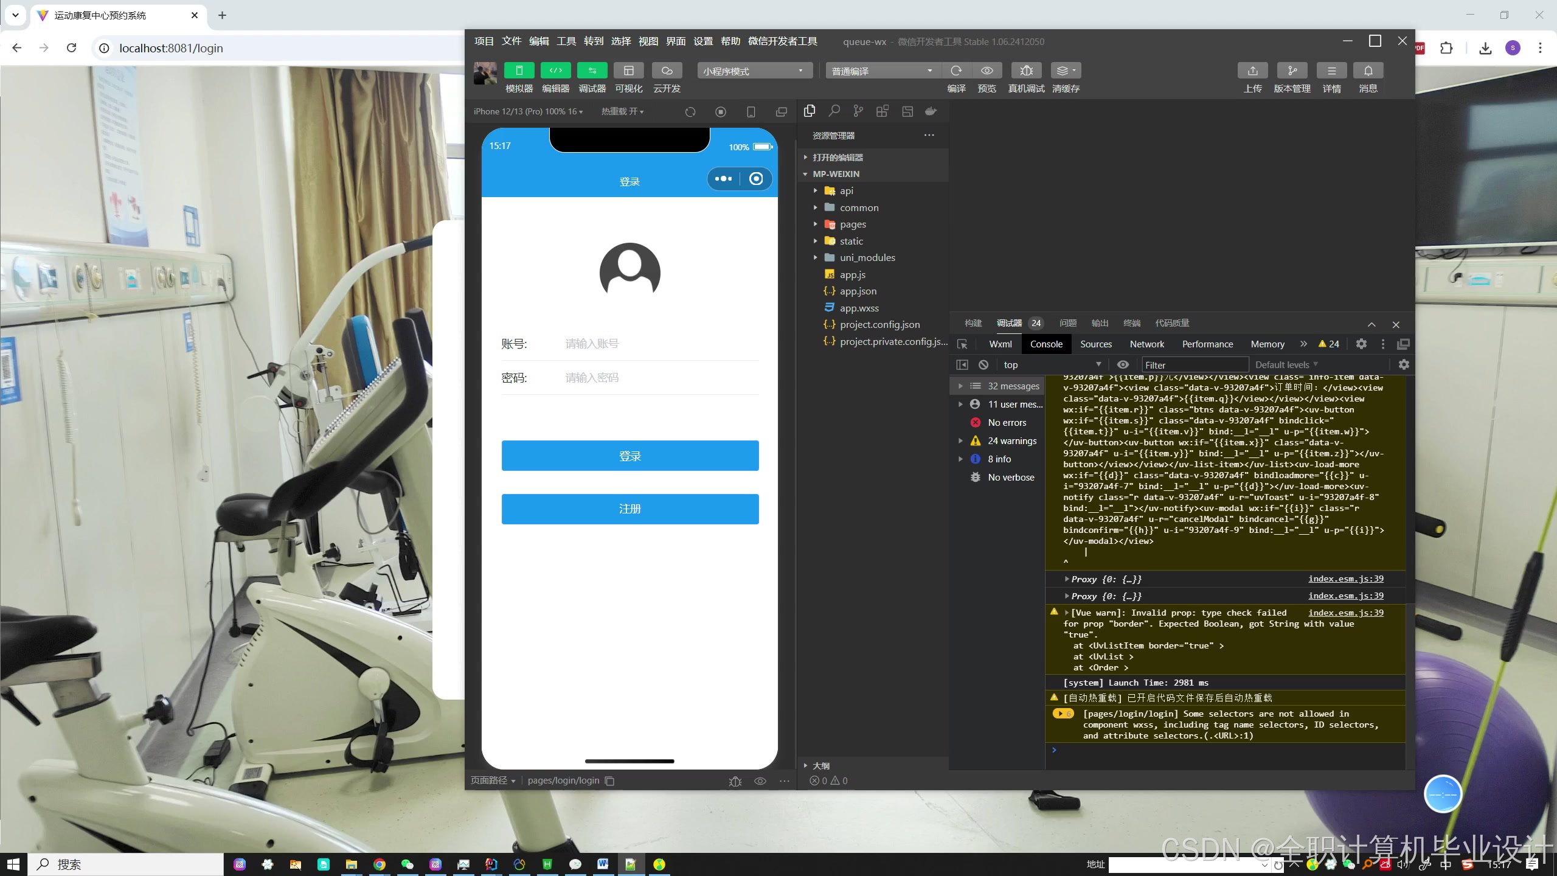Clear the console log icon
The height and width of the screenshot is (876, 1557).
tap(983, 365)
